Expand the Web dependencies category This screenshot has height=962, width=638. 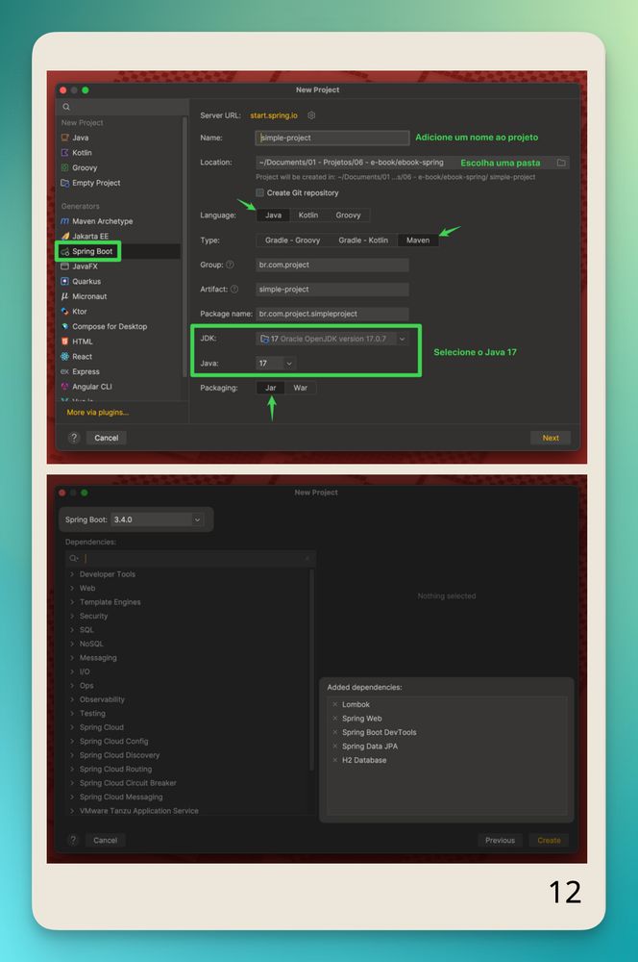click(72, 589)
